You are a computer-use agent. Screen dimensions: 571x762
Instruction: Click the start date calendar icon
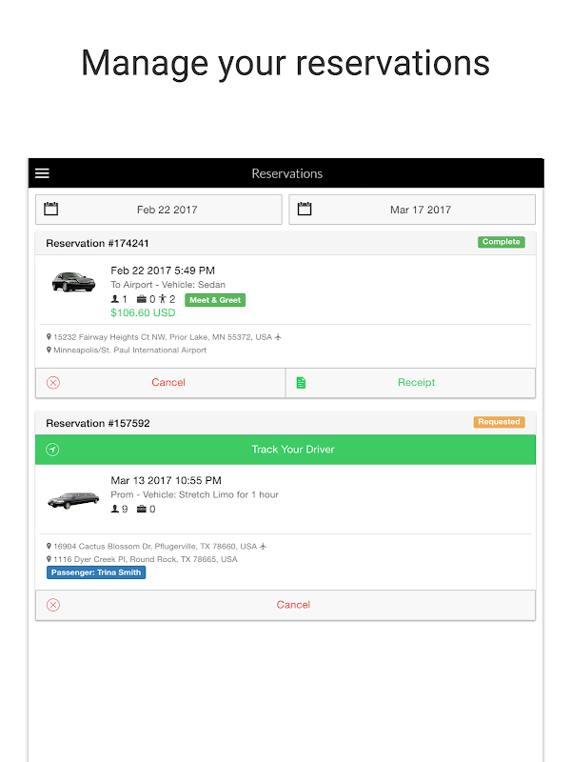click(52, 209)
